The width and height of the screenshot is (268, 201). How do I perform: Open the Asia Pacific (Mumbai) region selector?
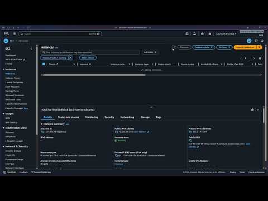[x=226, y=33]
